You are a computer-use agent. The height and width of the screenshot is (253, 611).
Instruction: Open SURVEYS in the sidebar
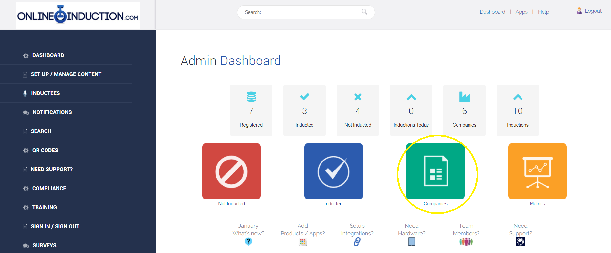pos(44,245)
